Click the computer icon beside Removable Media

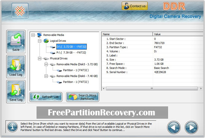(x=39, y=35)
